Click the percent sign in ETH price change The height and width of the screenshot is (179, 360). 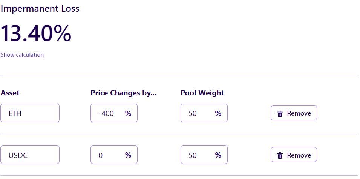pos(128,113)
